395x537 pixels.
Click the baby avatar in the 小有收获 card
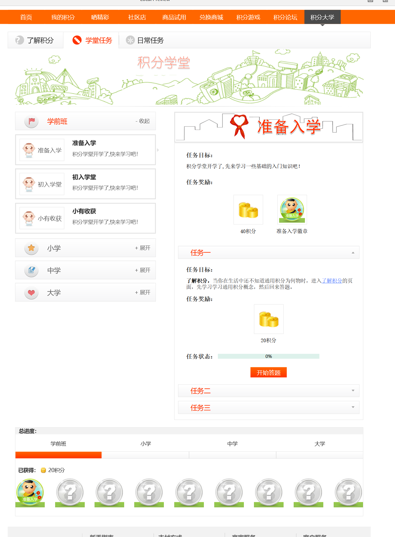click(x=29, y=218)
